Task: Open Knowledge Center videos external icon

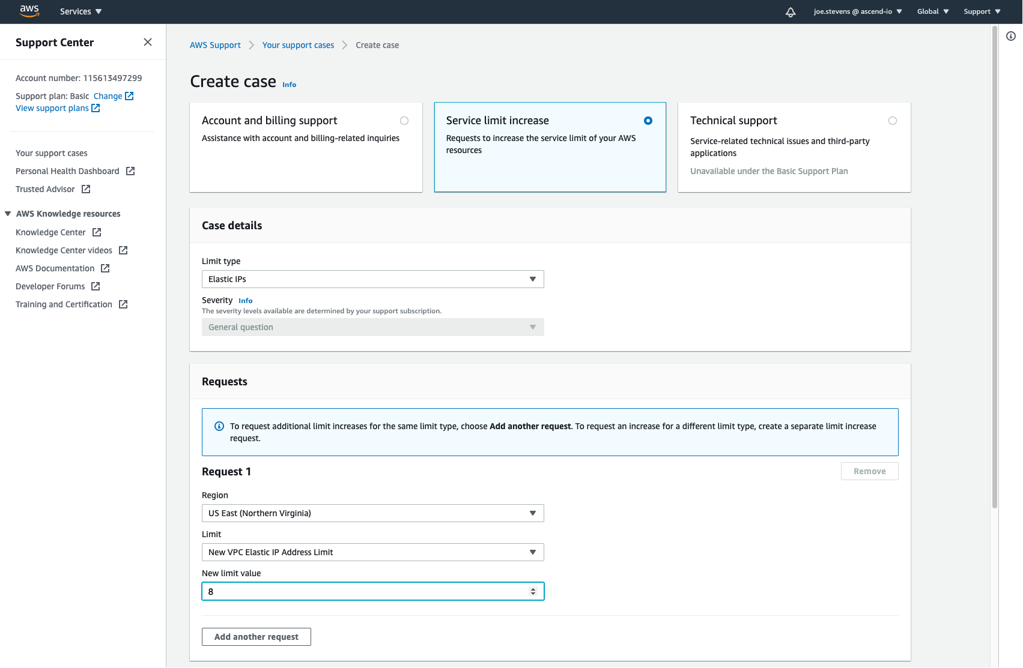Action: click(x=123, y=250)
